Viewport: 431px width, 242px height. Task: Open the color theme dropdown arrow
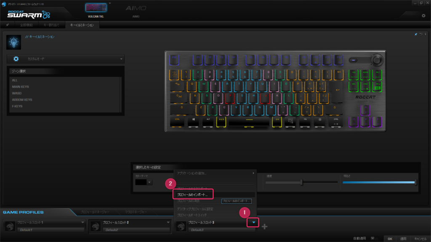(149, 182)
